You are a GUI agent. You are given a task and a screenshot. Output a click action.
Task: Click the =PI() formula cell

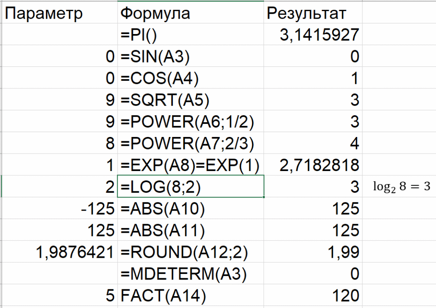coord(190,35)
